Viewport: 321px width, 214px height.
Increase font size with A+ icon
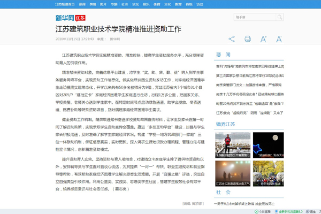coord(264,39)
